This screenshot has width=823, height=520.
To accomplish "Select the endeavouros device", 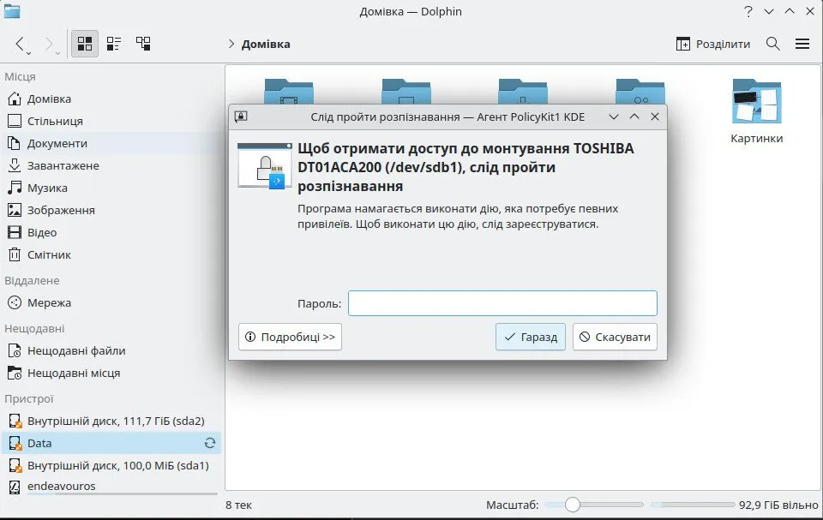I will pos(111,487).
